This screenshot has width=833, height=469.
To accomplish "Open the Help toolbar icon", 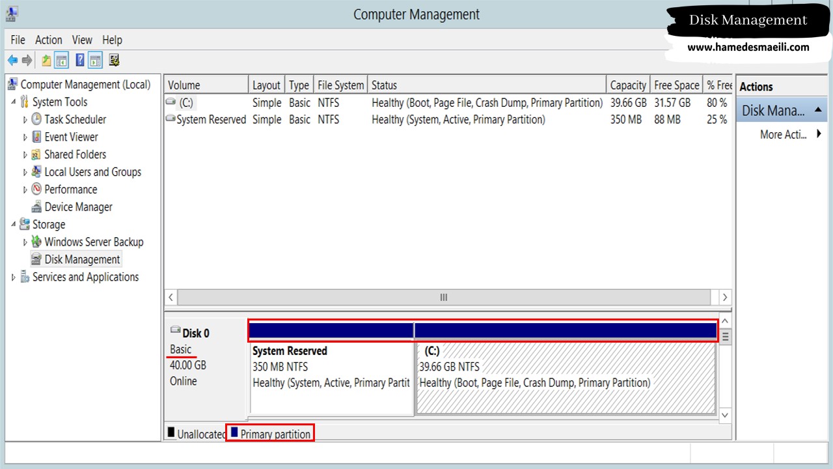I will (x=80, y=61).
